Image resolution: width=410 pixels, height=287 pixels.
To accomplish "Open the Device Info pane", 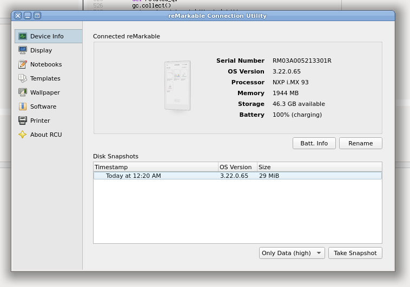I will [x=48, y=36].
